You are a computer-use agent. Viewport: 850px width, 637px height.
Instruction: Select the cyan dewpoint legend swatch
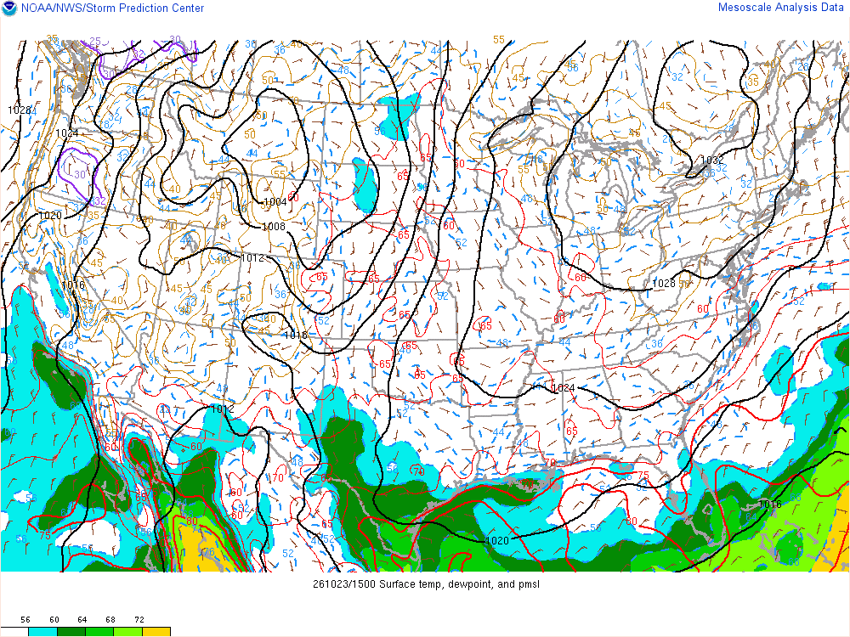[42, 632]
